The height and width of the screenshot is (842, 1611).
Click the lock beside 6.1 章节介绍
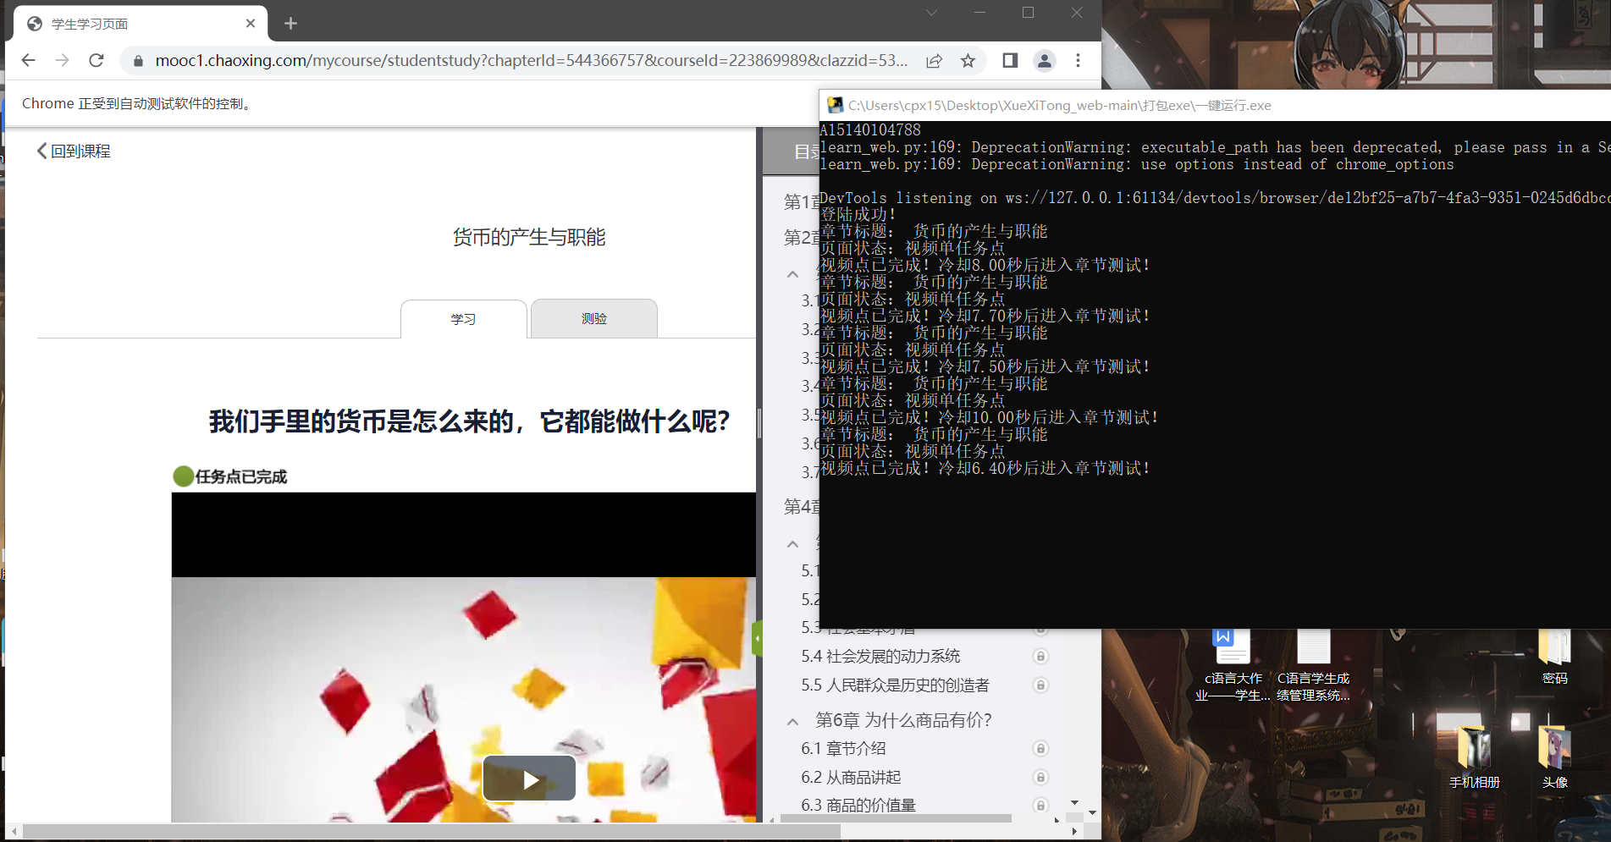click(x=1040, y=749)
